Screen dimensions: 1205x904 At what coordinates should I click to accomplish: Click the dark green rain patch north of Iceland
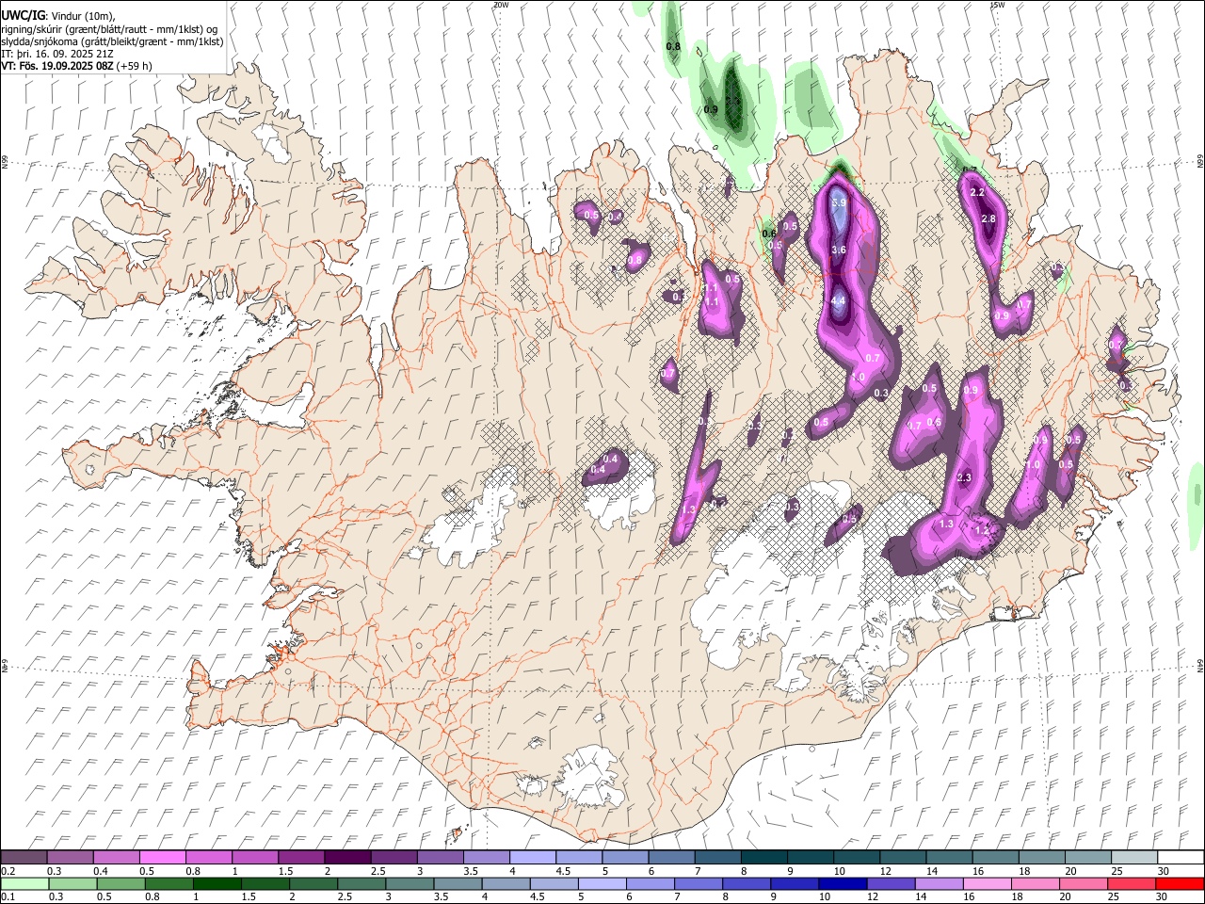tap(732, 99)
